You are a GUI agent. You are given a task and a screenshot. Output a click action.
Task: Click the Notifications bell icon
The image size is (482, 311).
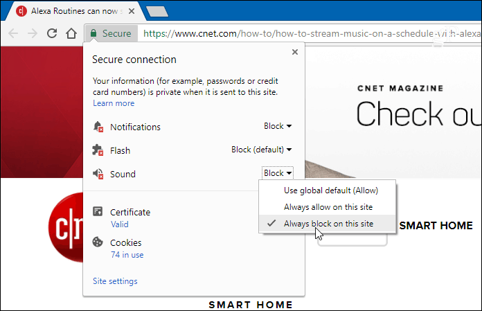pyautogui.click(x=98, y=127)
